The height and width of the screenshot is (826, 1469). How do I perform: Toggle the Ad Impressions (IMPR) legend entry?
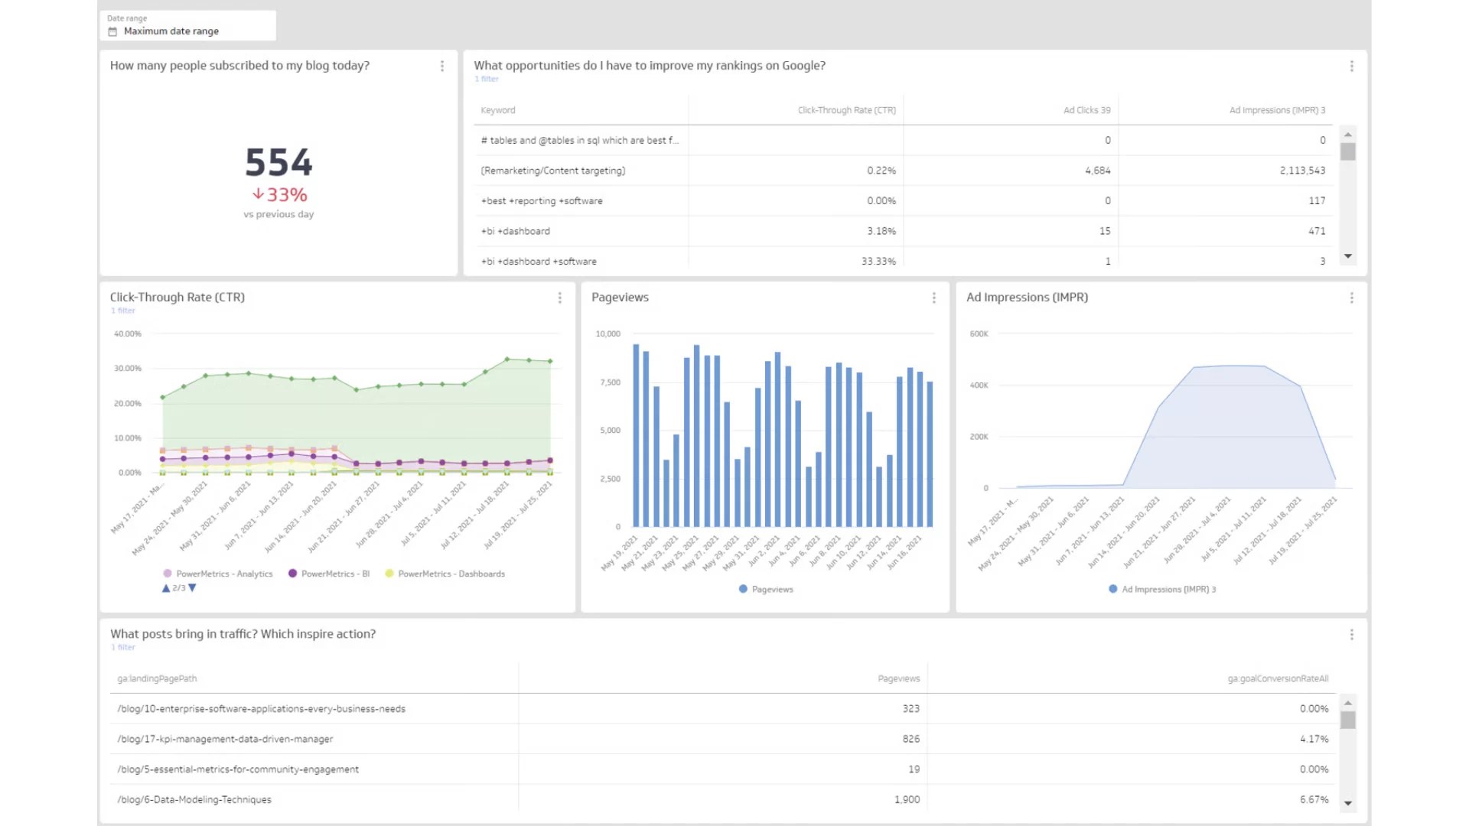tap(1168, 589)
